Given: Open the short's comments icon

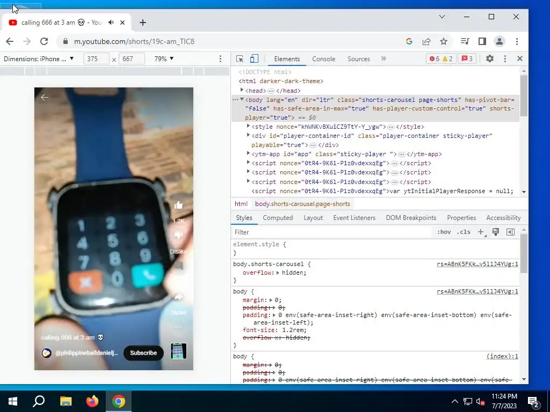Looking at the screenshot, I should (178, 267).
